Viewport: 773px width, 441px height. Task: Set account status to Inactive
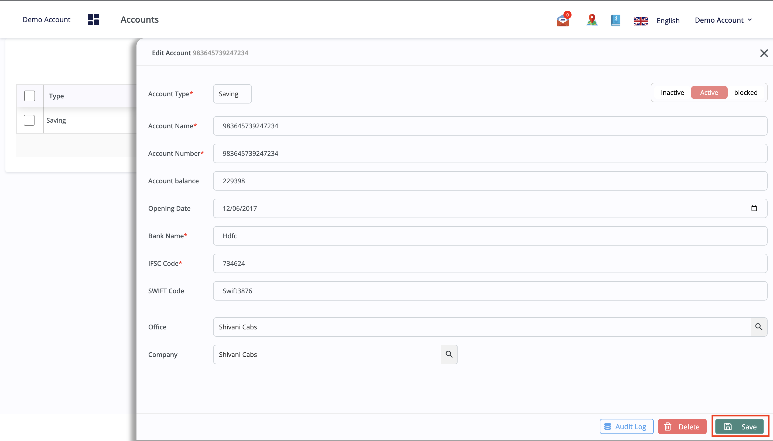pos(672,92)
